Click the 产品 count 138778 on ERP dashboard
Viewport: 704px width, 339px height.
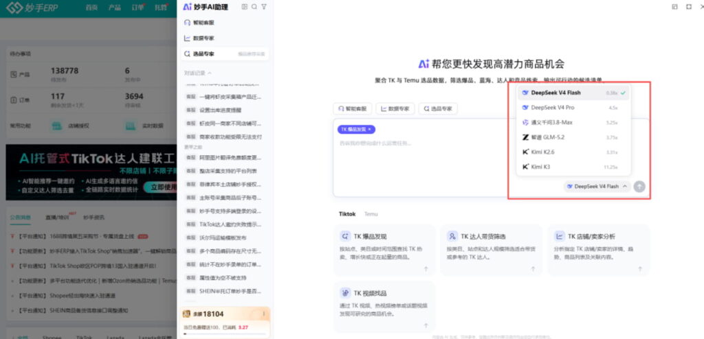[x=65, y=71]
